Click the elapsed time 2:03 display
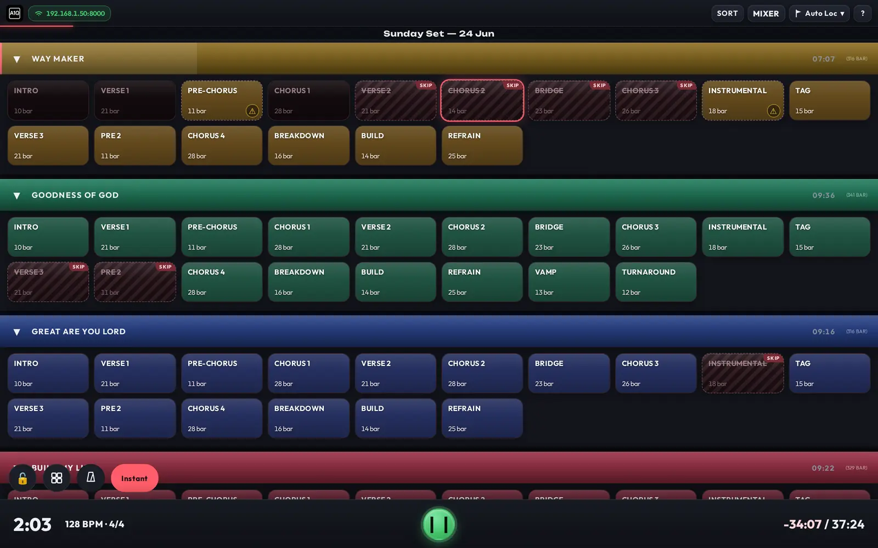The height and width of the screenshot is (548, 878). [x=32, y=524]
